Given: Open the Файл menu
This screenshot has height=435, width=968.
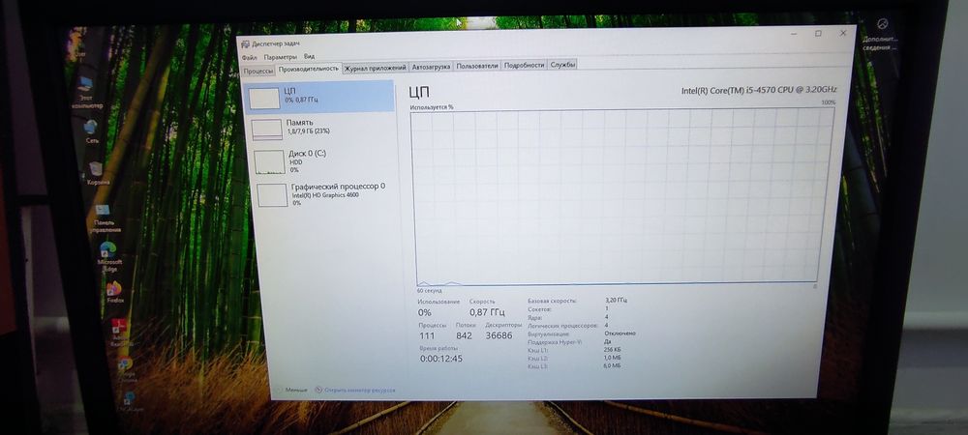Looking at the screenshot, I should tap(250, 57).
